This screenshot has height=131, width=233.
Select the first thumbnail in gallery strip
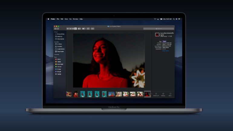(69, 94)
